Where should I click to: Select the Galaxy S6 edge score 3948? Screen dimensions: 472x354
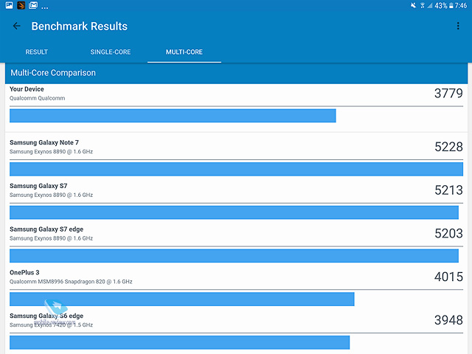pyautogui.click(x=448, y=320)
